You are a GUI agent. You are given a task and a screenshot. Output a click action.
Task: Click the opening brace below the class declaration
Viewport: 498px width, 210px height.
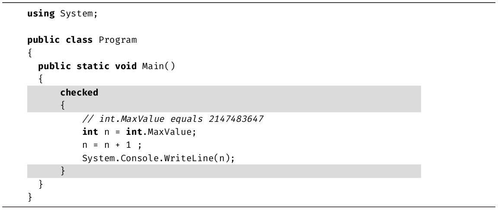(29, 53)
